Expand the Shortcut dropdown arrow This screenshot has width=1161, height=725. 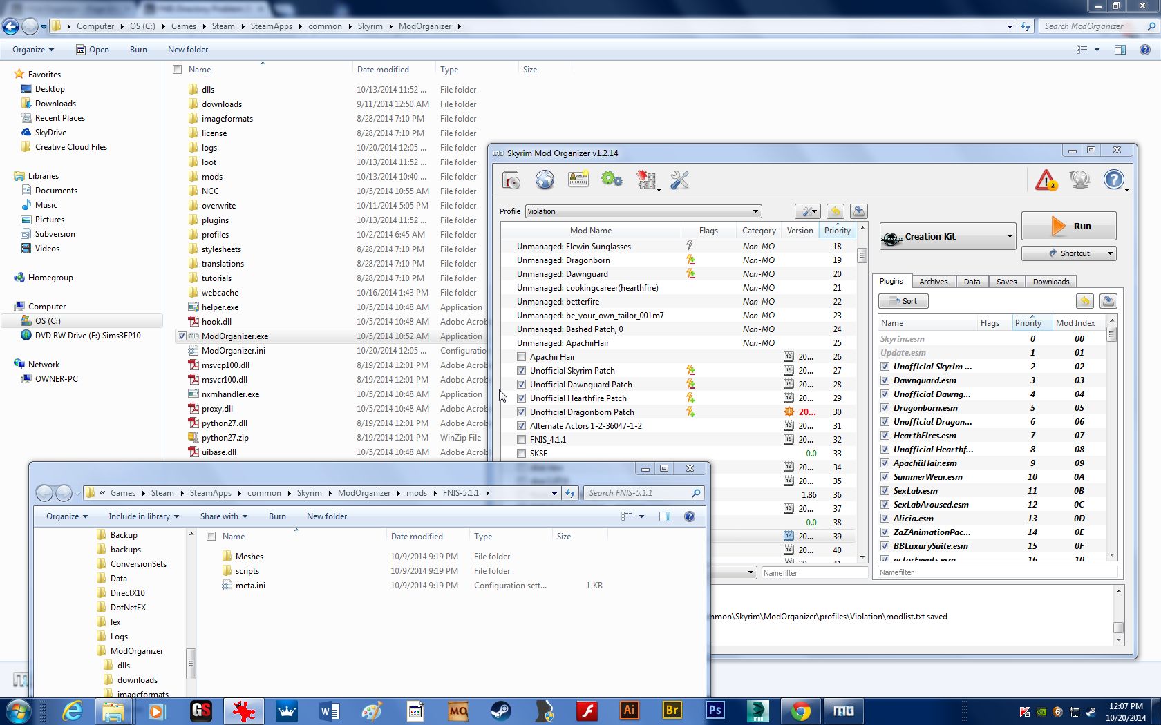click(x=1110, y=253)
